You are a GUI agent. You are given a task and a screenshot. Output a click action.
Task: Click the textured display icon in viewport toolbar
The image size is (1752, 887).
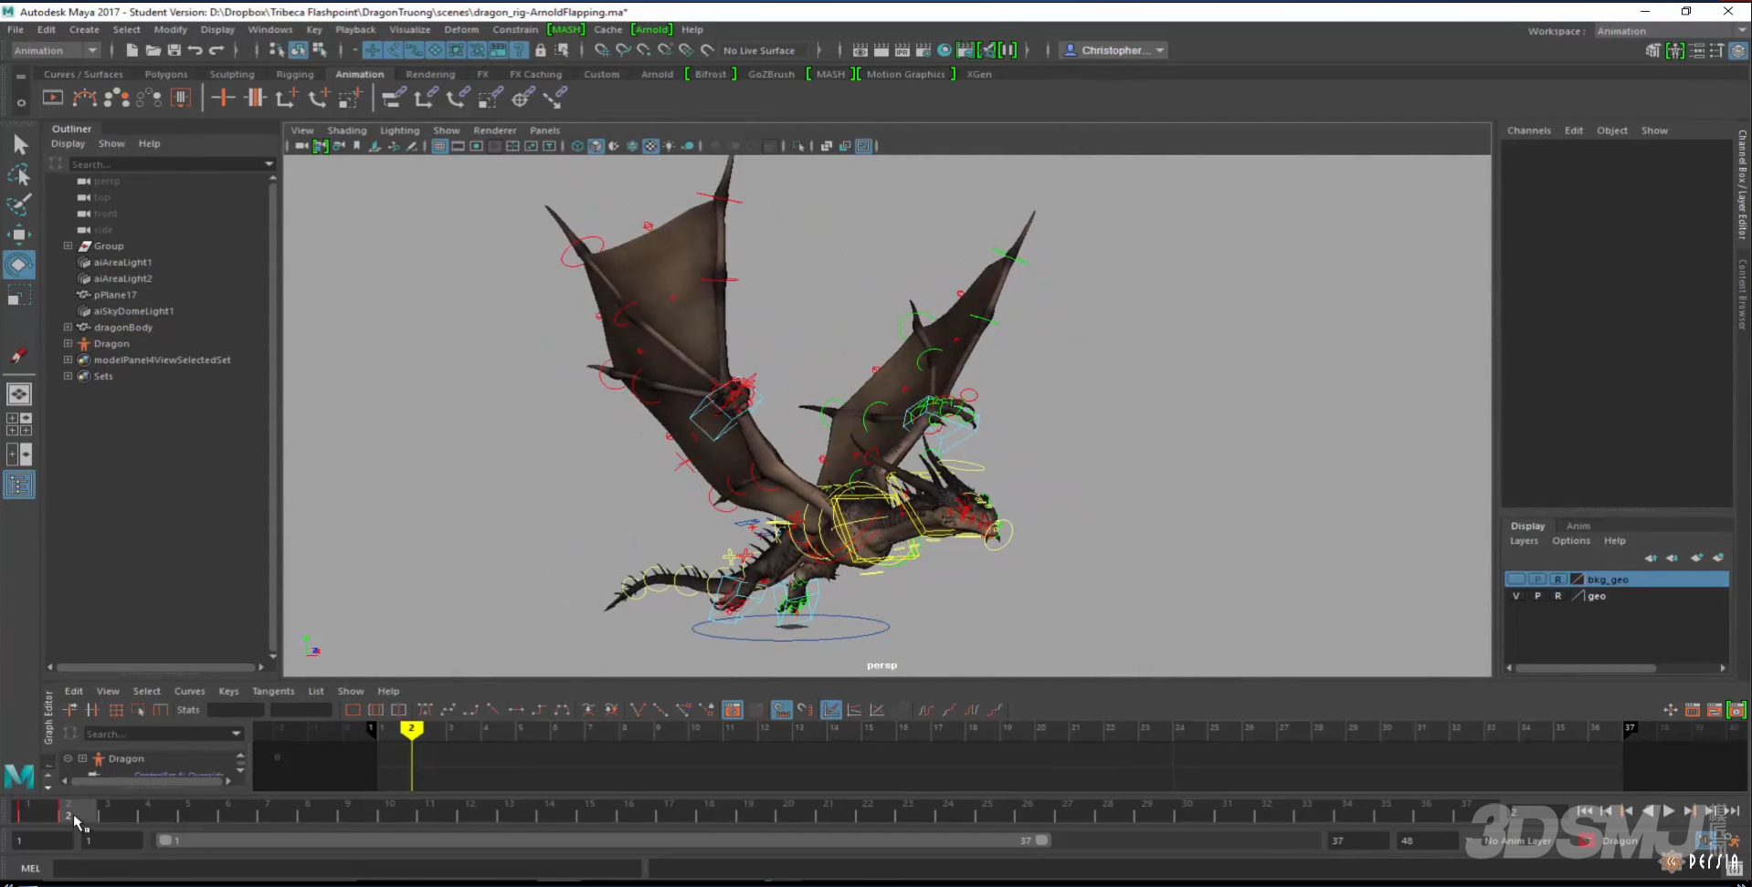650,146
